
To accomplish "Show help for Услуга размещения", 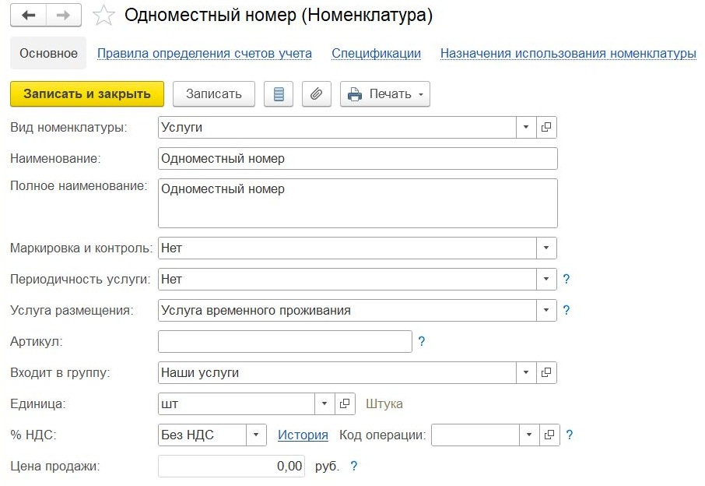I will point(566,310).
